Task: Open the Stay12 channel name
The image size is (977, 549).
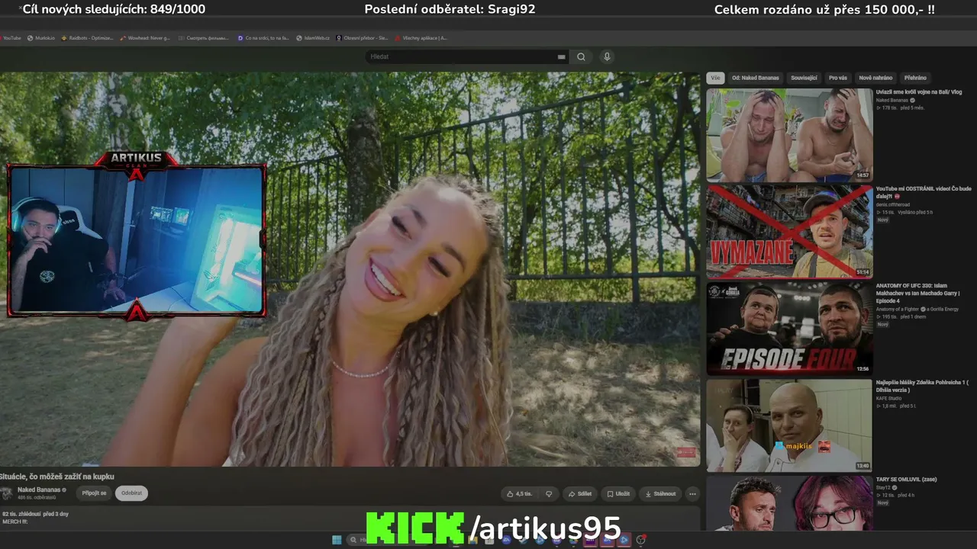Action: coord(884,487)
